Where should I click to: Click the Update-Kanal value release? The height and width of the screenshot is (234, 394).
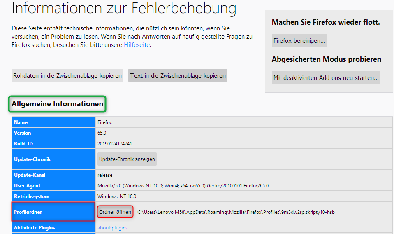(x=105, y=175)
